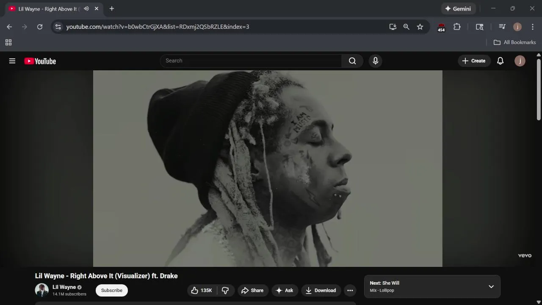Open extension with 454 badge
The image size is (542, 305).
pyautogui.click(x=441, y=27)
